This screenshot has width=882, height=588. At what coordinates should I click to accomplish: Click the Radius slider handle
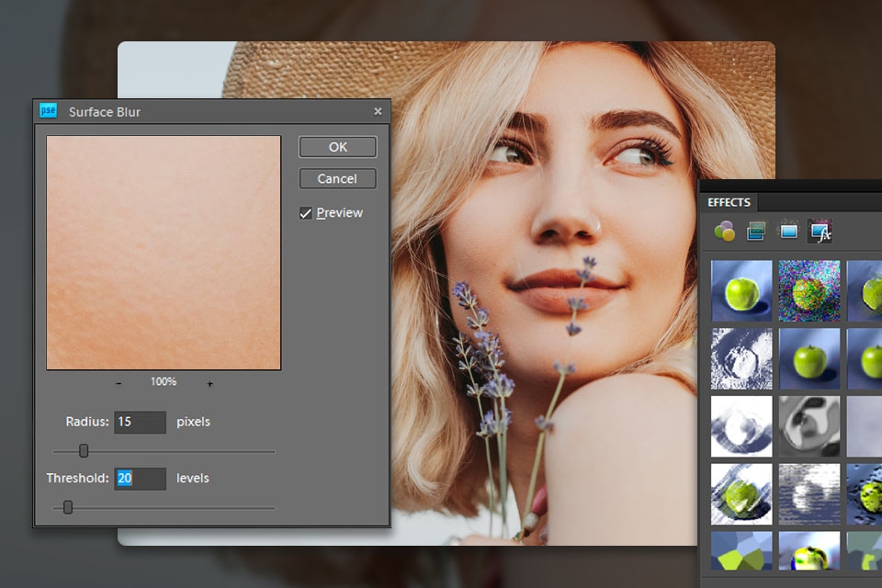click(84, 451)
